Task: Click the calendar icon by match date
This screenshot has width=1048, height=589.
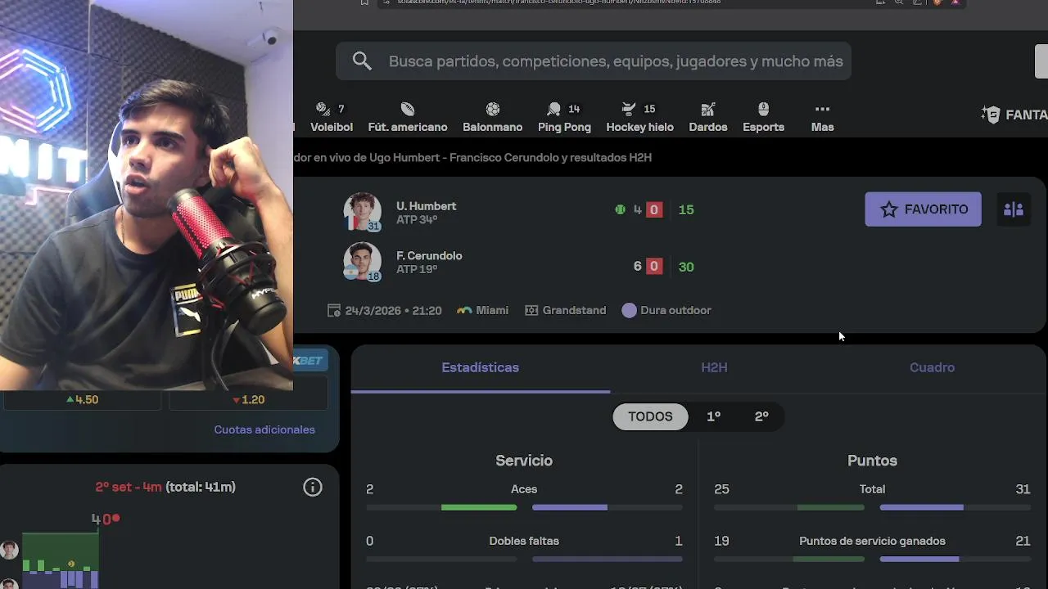Action: click(x=333, y=310)
